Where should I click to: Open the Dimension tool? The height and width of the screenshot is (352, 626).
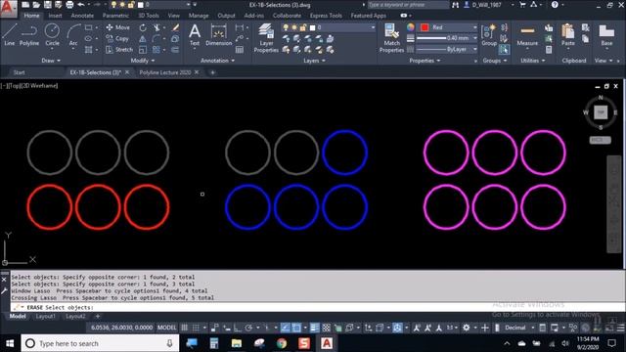click(x=218, y=35)
